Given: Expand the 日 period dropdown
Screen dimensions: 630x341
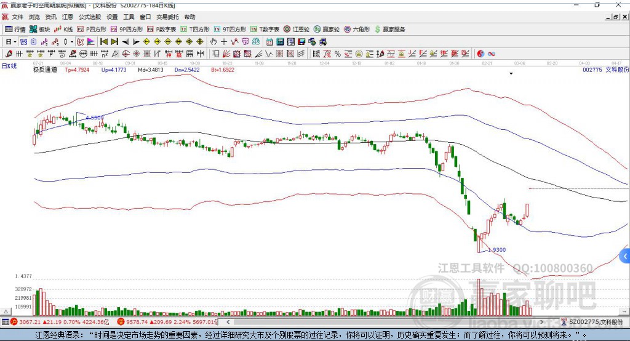Looking at the screenshot, I should click(x=15, y=42).
